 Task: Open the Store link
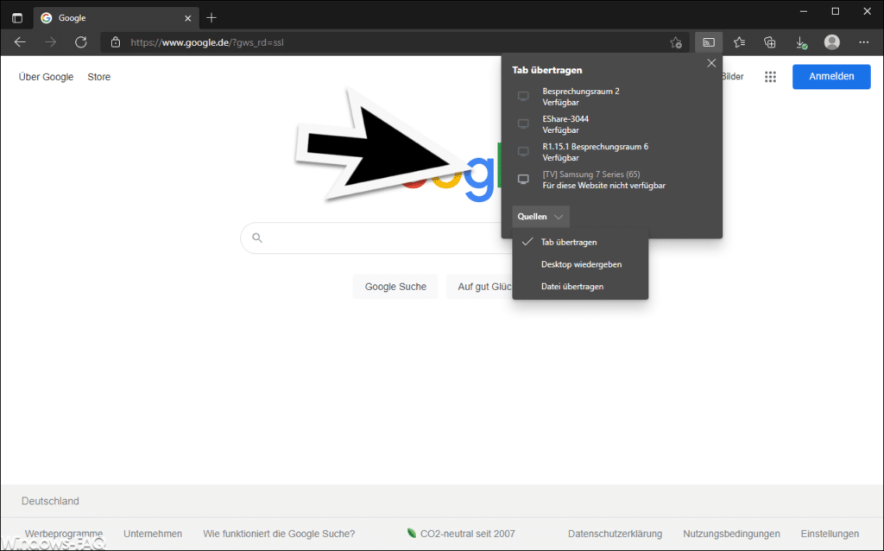[98, 77]
